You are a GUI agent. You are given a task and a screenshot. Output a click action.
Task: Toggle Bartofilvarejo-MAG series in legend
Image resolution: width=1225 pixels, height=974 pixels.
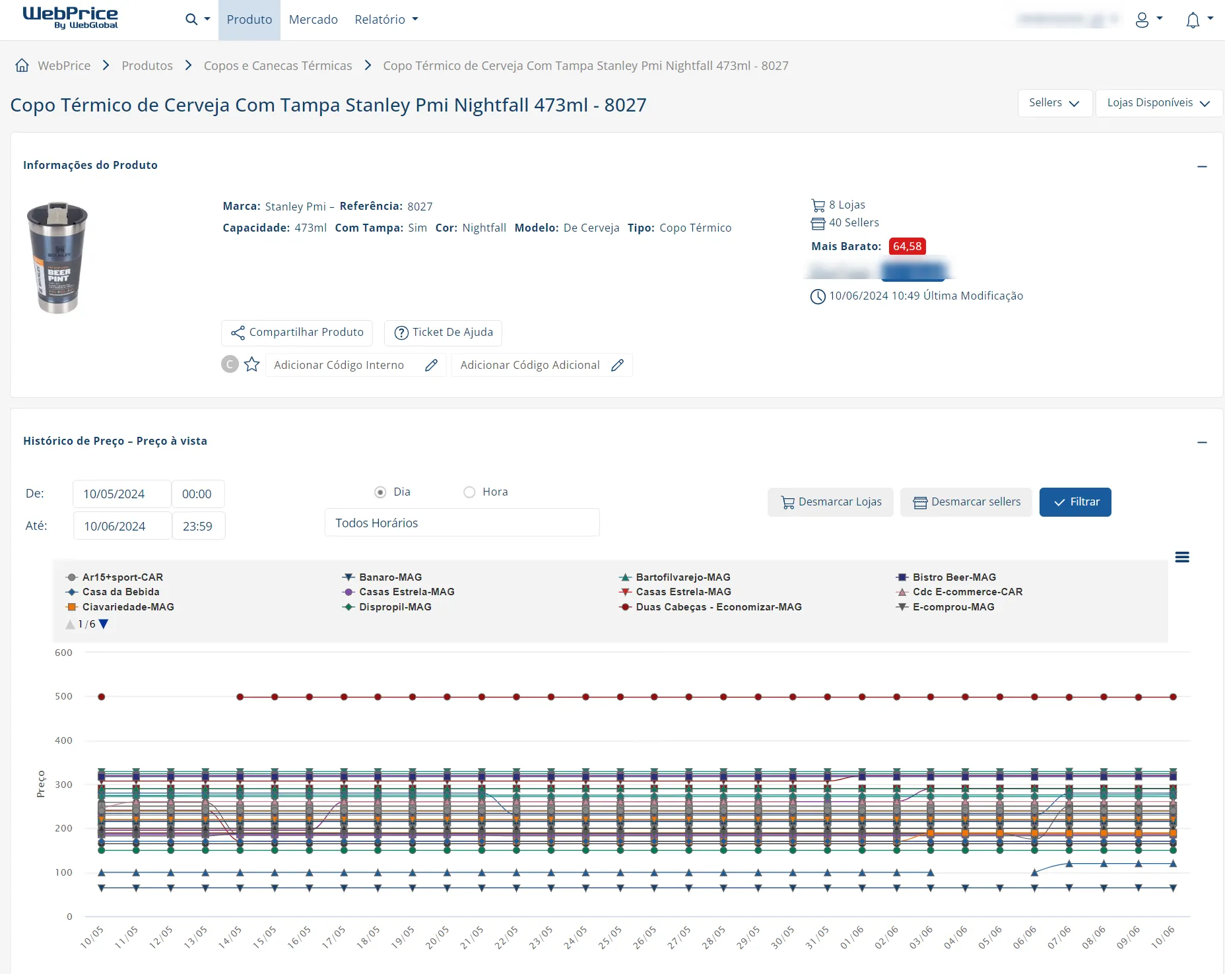click(x=675, y=577)
